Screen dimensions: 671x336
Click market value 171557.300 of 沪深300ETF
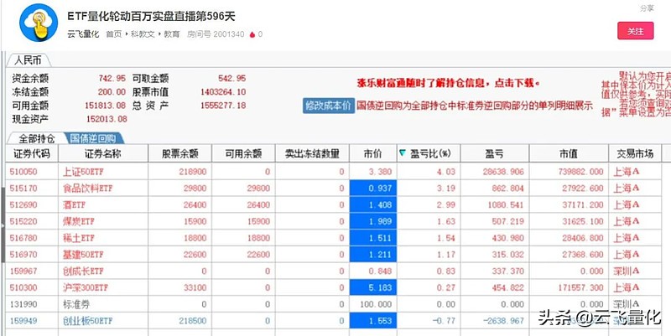pos(580,287)
